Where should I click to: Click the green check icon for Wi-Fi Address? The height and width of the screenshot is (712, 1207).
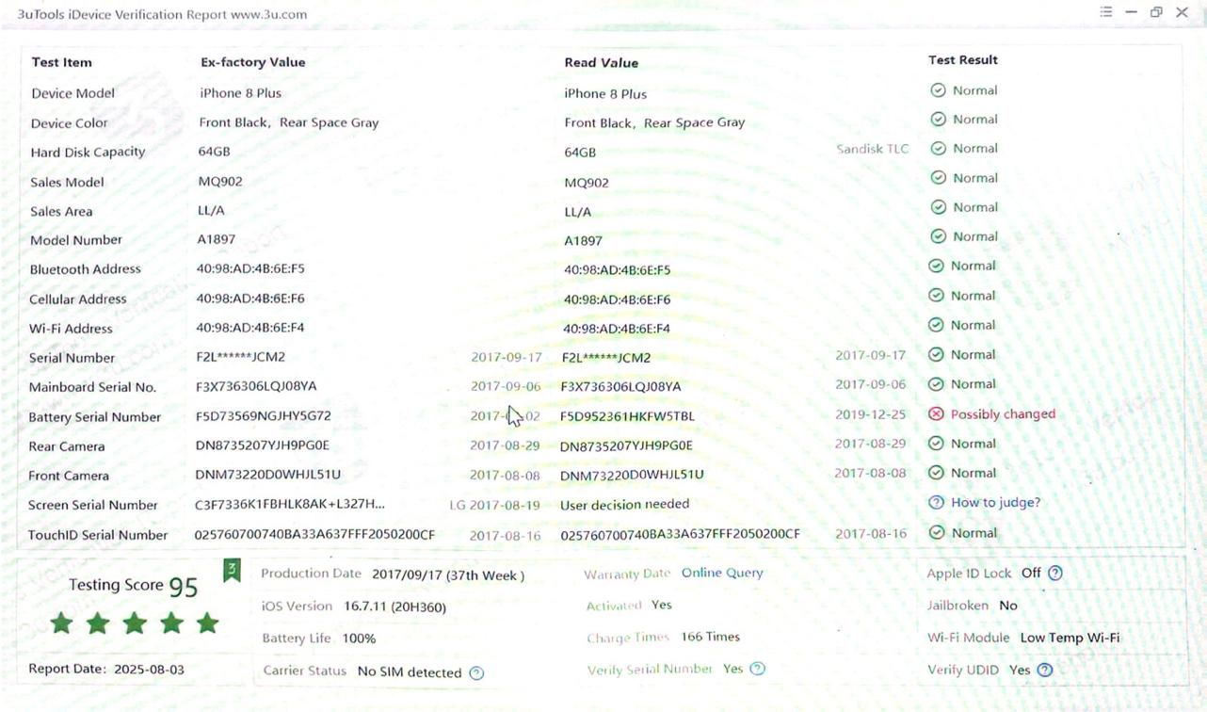936,325
